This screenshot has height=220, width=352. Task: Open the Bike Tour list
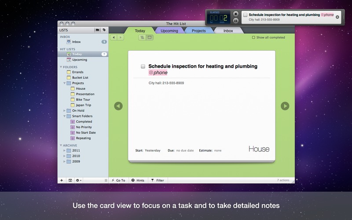click(x=83, y=99)
